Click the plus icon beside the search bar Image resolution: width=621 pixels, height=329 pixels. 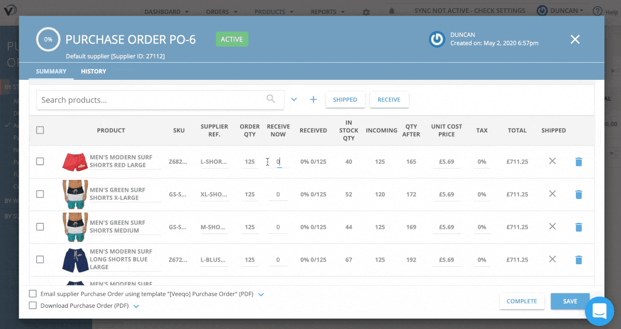(x=313, y=99)
